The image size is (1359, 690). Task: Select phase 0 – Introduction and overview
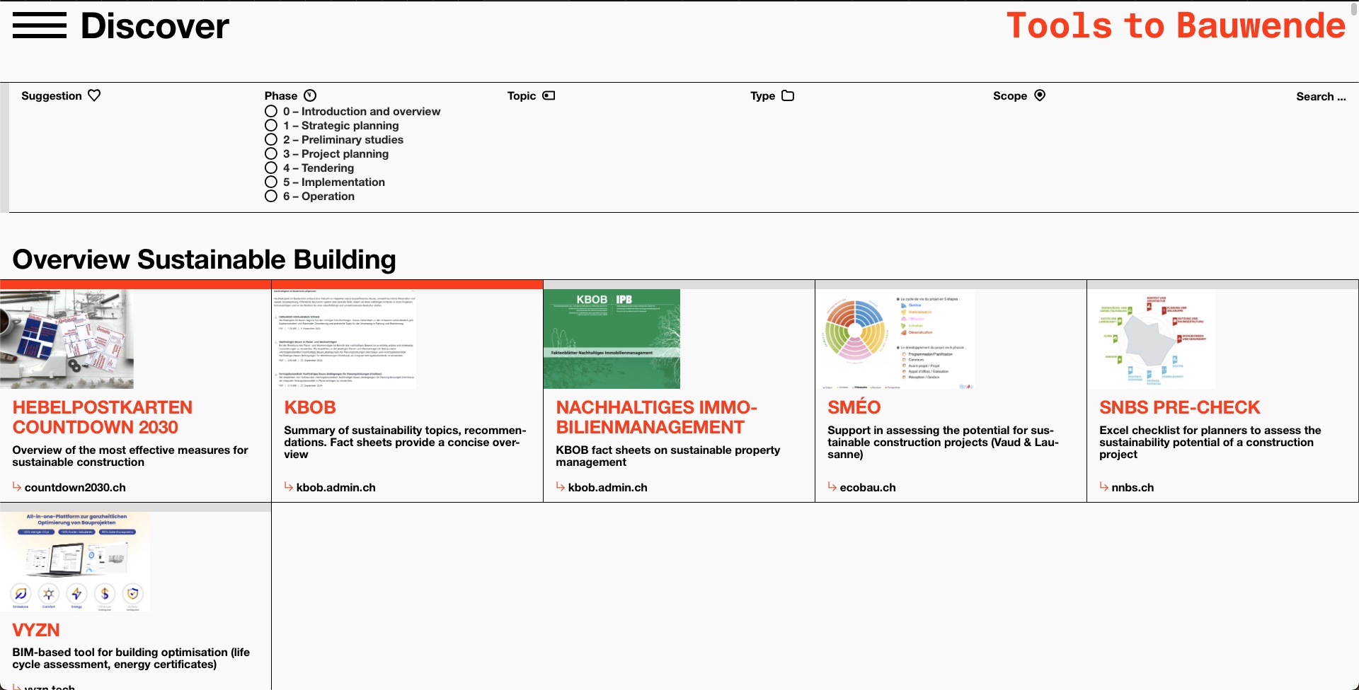272,111
